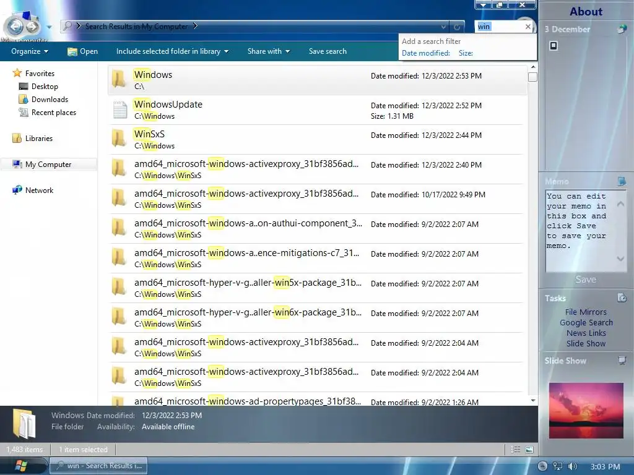Add a Size search filter
The height and width of the screenshot is (475, 634).
tap(466, 53)
